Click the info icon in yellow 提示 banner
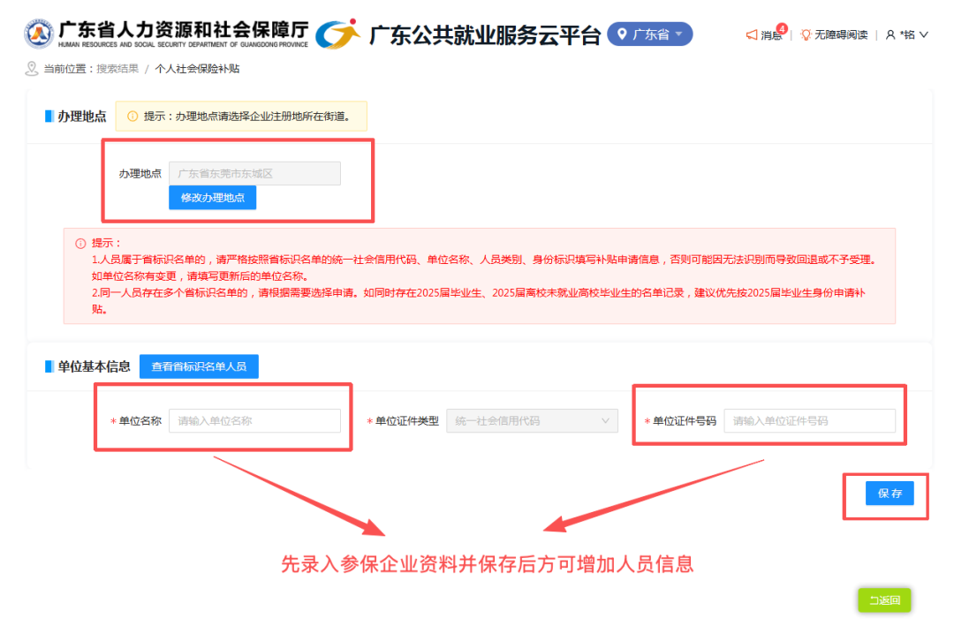 point(132,117)
